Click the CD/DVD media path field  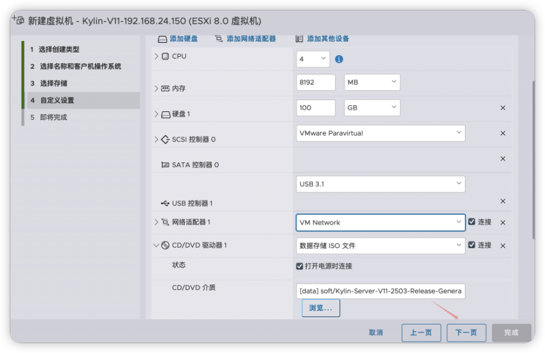[380, 291]
